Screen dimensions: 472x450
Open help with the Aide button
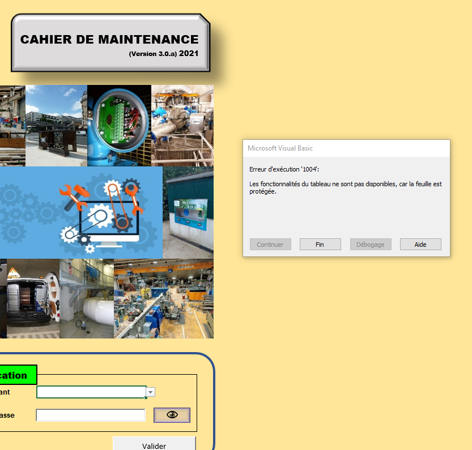point(420,245)
